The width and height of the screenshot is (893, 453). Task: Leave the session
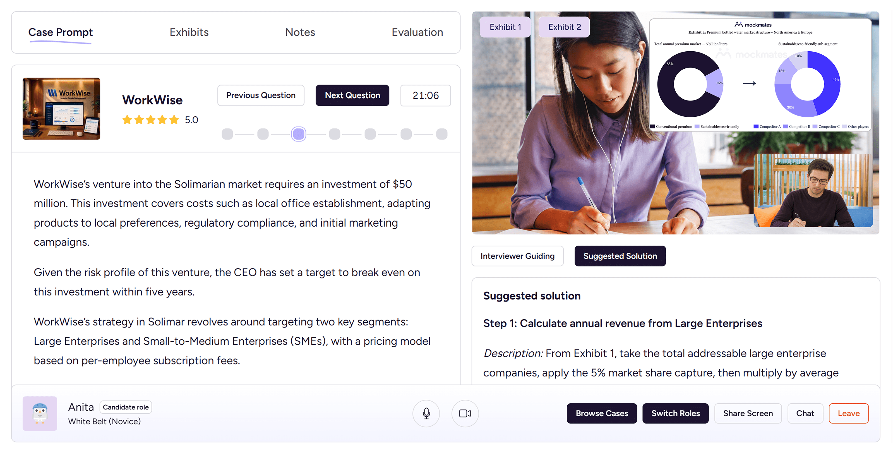848,413
